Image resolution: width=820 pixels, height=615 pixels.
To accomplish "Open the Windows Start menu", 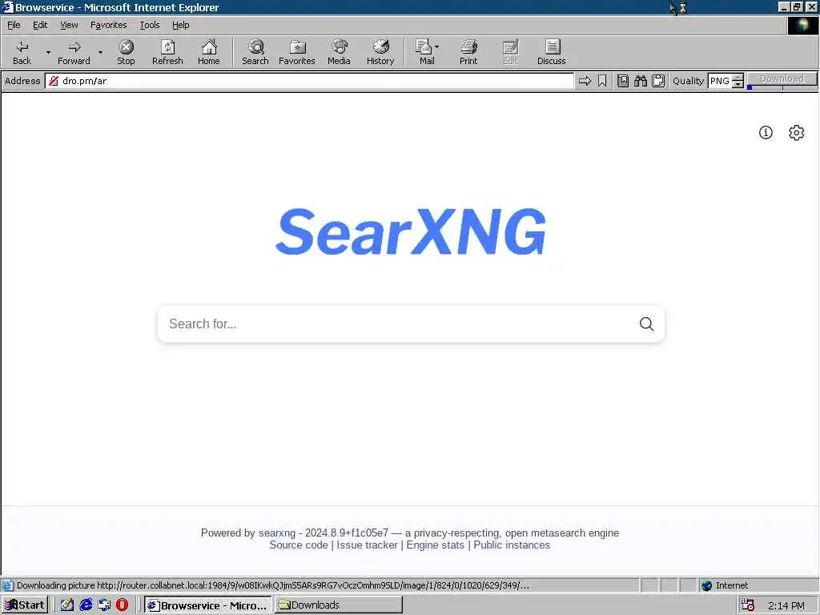I will click(x=25, y=605).
